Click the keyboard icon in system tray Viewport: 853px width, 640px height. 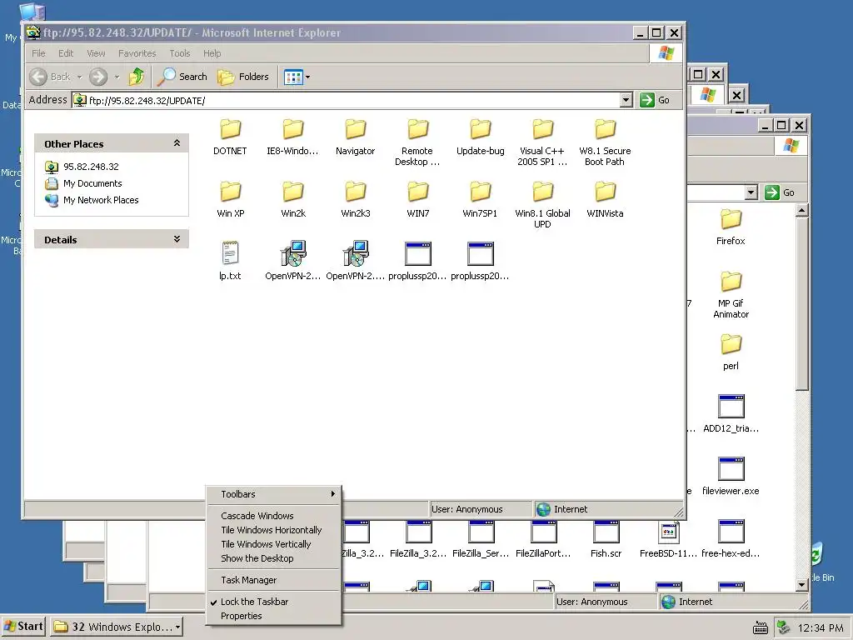click(761, 628)
